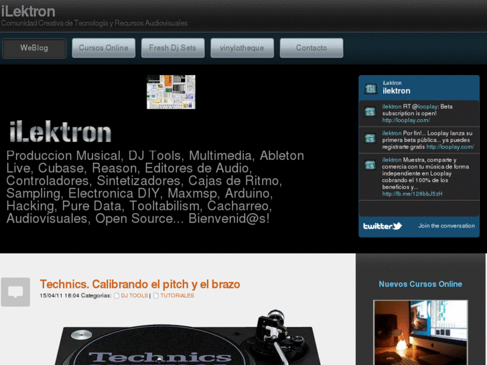Click the Twitter bird logo
This screenshot has width=487, height=365.
pos(382,226)
